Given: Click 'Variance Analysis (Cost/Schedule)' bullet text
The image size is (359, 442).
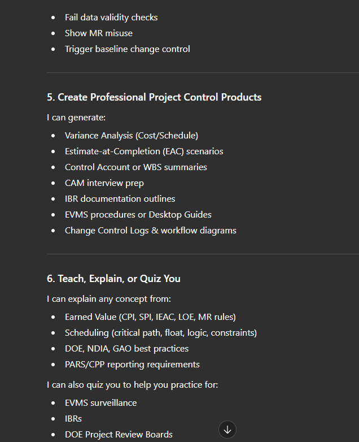Looking at the screenshot, I should coord(131,136).
